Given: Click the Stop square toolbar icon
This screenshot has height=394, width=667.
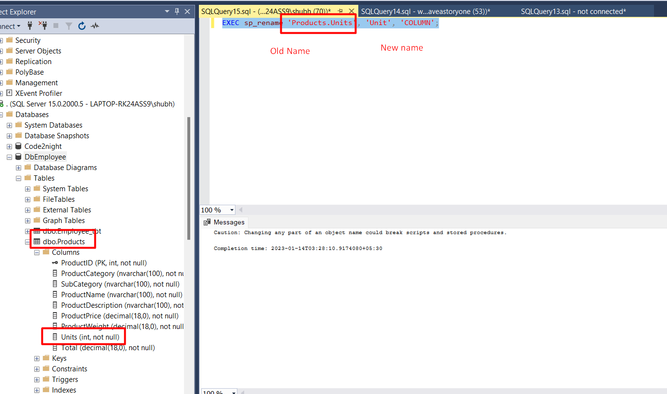Looking at the screenshot, I should point(55,26).
